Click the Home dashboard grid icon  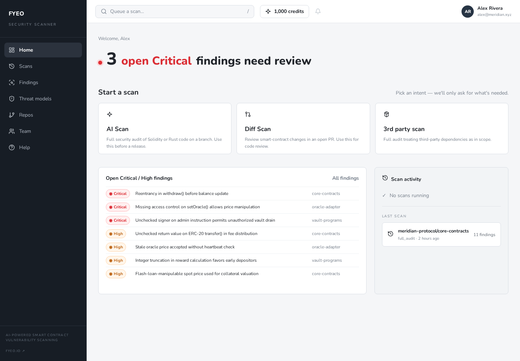pos(12,50)
